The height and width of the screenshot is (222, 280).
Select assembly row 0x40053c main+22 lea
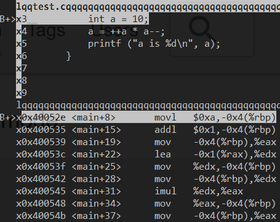(146, 154)
